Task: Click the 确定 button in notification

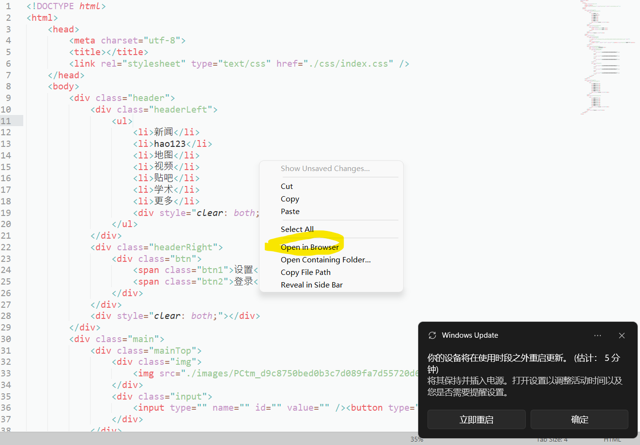Action: pos(579,419)
